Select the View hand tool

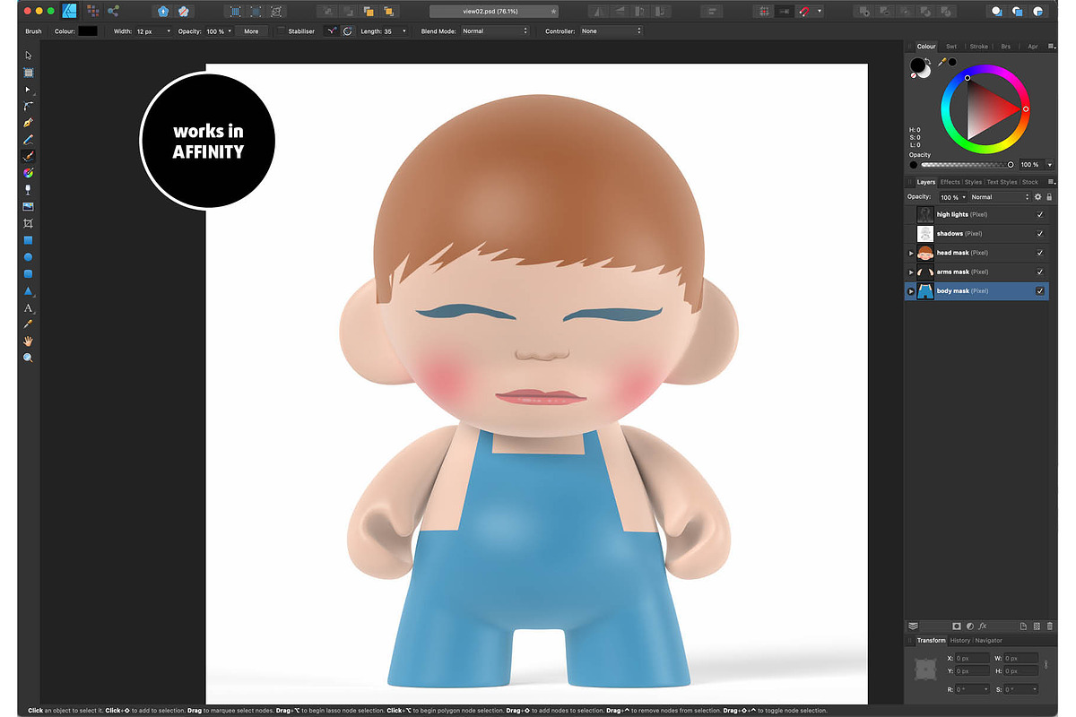(x=28, y=341)
